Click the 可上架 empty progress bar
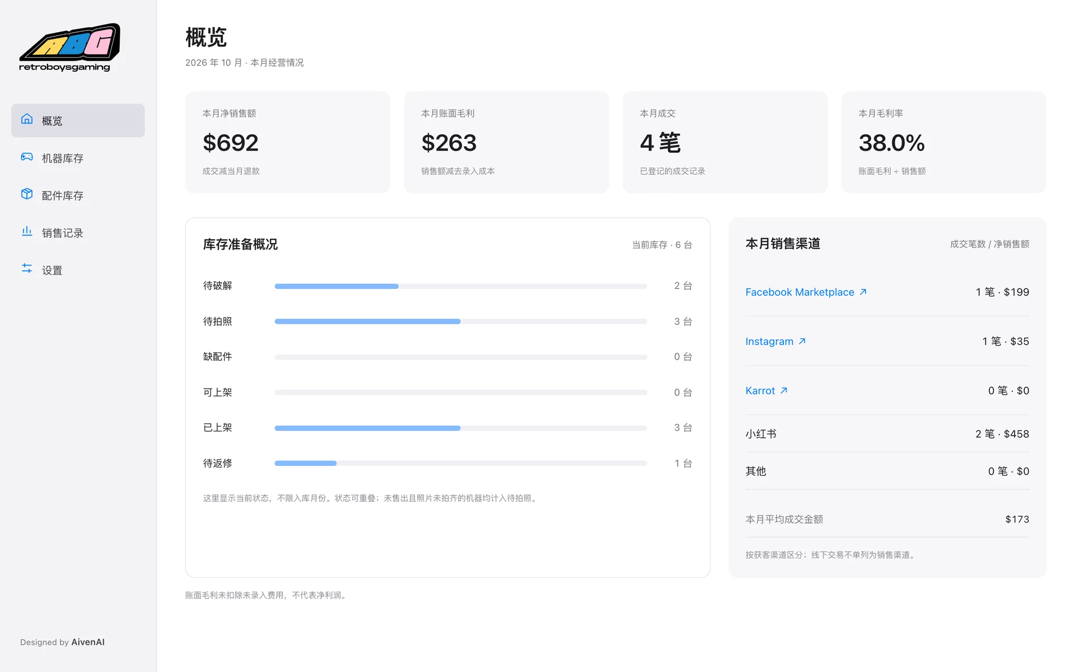1075x672 pixels. tap(461, 393)
